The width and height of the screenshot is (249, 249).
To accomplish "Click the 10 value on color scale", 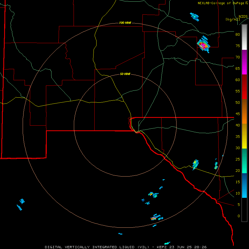I will (238, 193).
